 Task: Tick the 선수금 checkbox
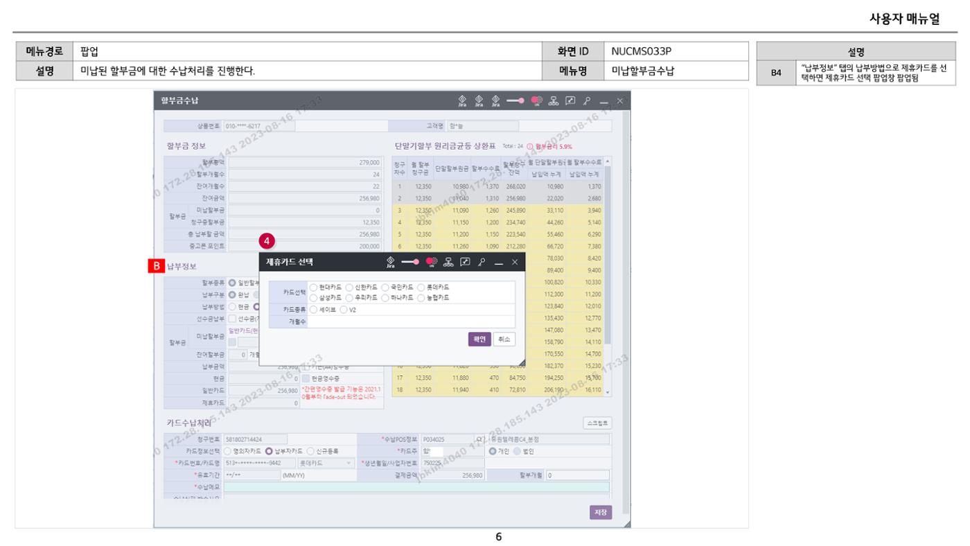(x=233, y=318)
